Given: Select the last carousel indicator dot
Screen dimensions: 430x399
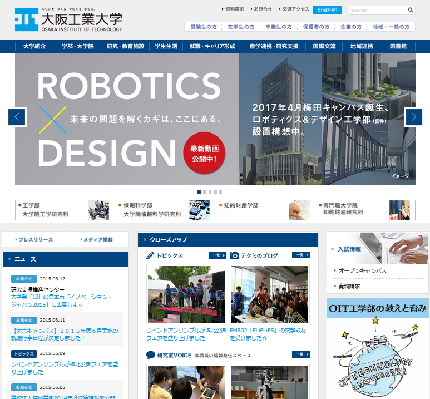Looking at the screenshot, I should [x=220, y=192].
